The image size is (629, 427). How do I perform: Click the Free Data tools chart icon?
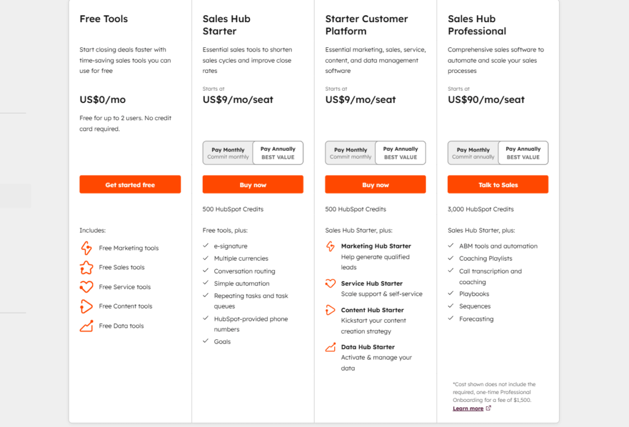coord(87,326)
